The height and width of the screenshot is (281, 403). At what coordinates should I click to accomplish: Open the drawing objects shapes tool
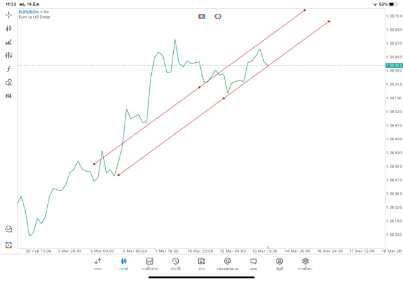pos(8,82)
